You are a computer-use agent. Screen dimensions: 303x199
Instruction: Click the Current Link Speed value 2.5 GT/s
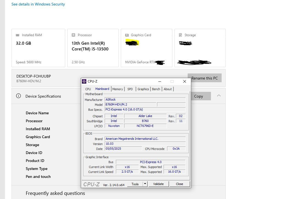tap(127, 172)
